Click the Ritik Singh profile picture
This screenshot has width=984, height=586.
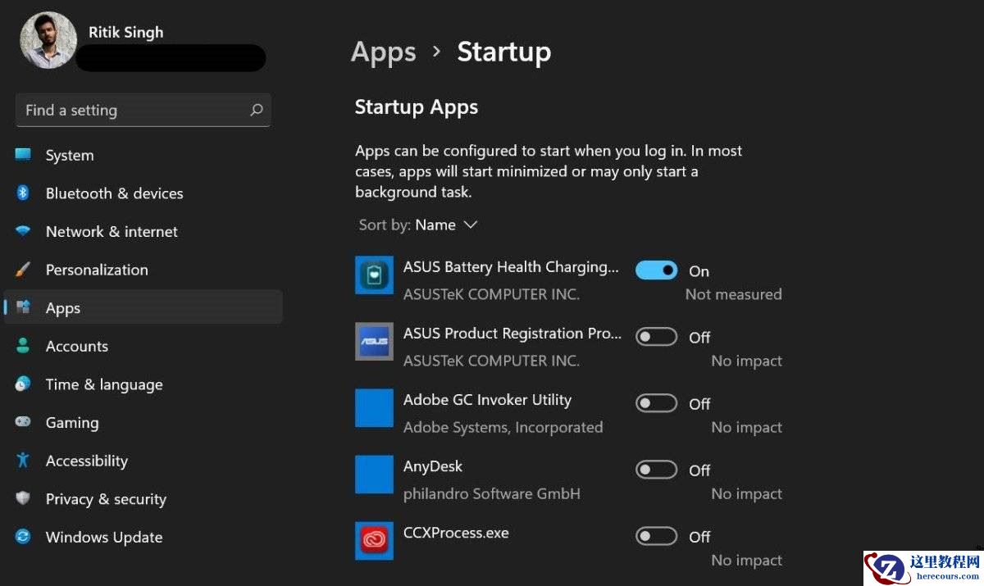click(x=48, y=39)
